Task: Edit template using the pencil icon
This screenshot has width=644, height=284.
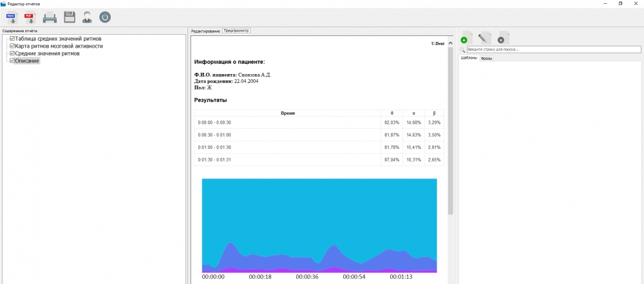Action: (485, 38)
